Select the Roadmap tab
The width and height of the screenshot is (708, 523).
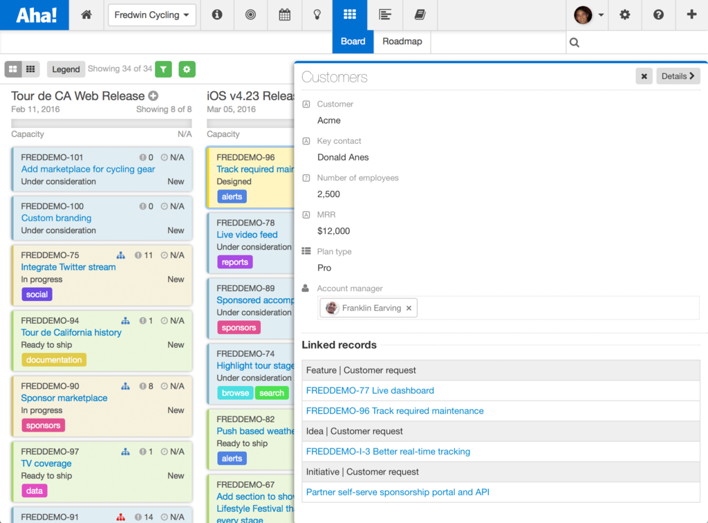point(402,42)
